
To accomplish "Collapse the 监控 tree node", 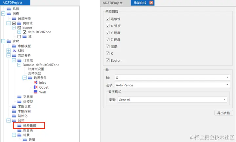I will 9,121.
